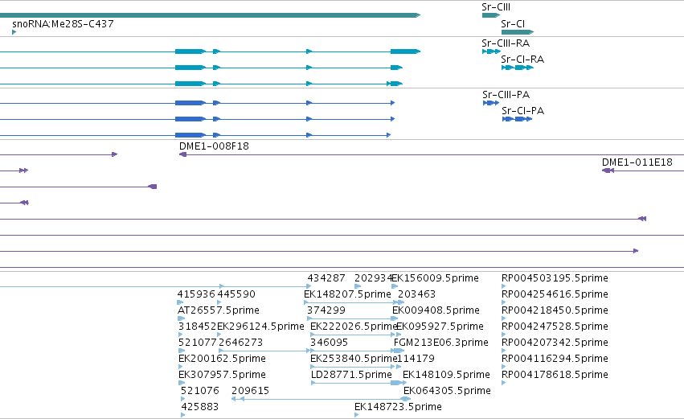The image size is (684, 419).
Task: Select the Sr-CI gene label
Action: [x=513, y=23]
